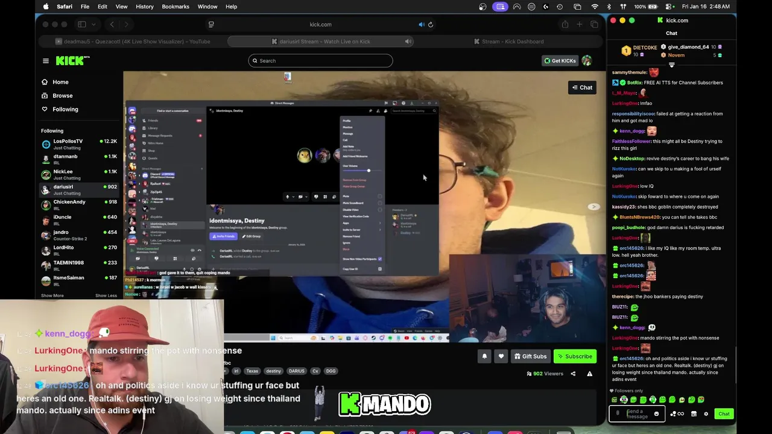The height and width of the screenshot is (434, 772).
Task: Open jandro Counter-Strike 2 channel
Action: [x=79, y=235]
